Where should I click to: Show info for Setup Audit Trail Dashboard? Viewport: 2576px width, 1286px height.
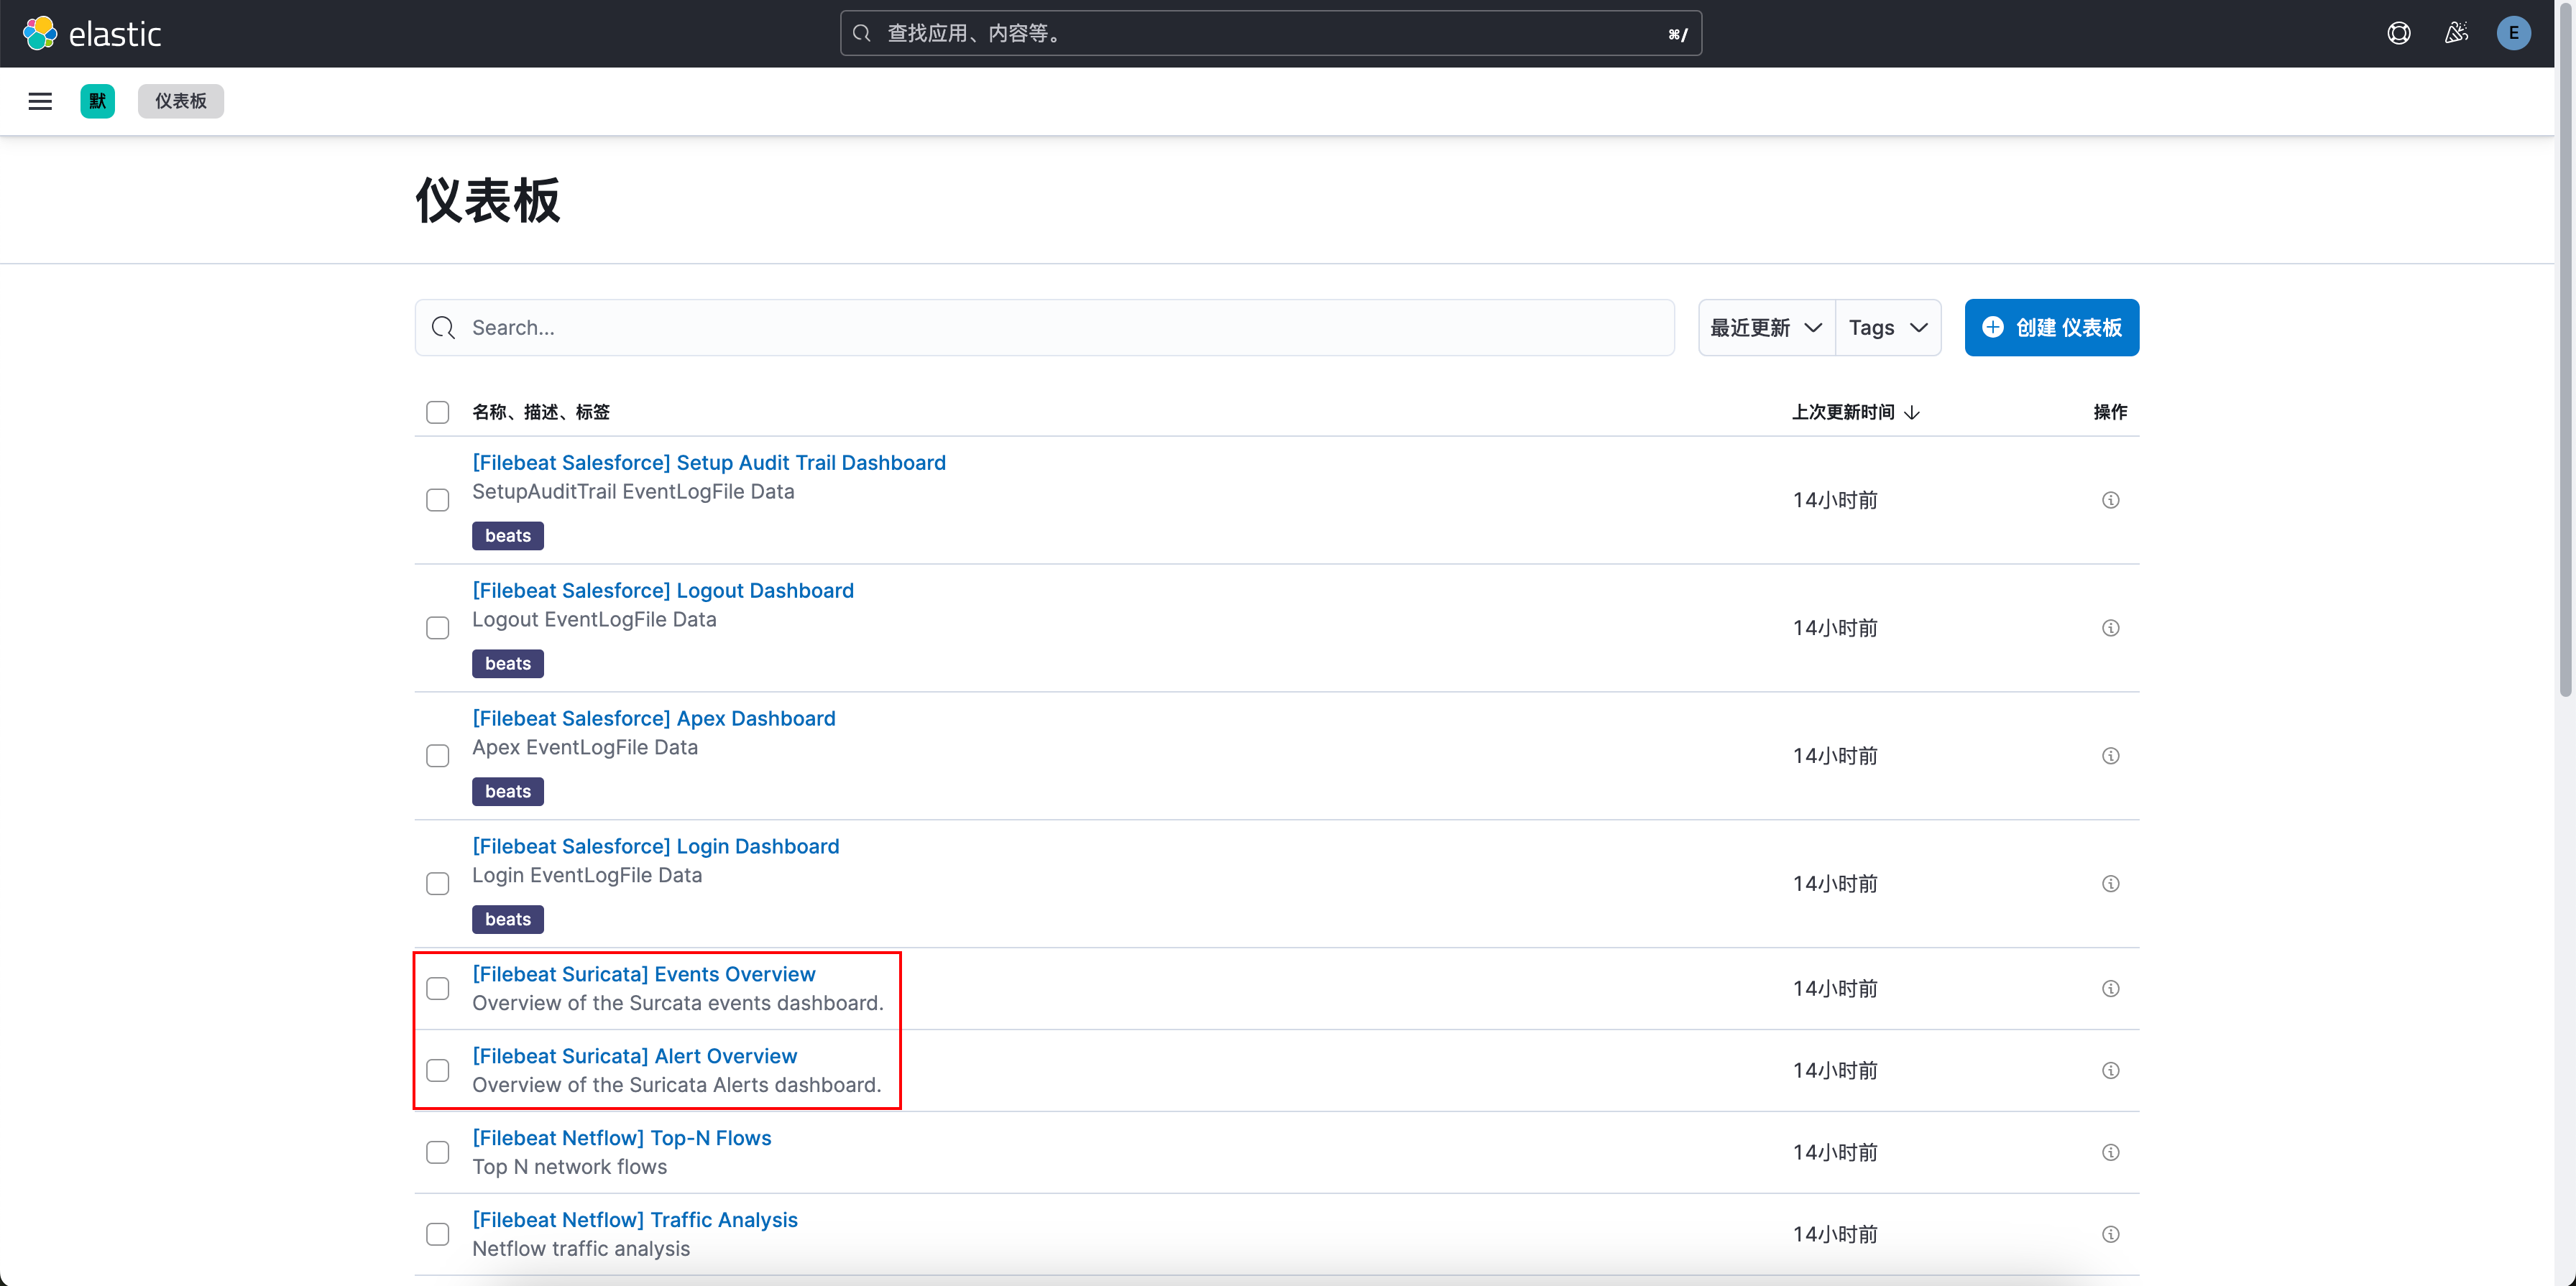(2110, 499)
